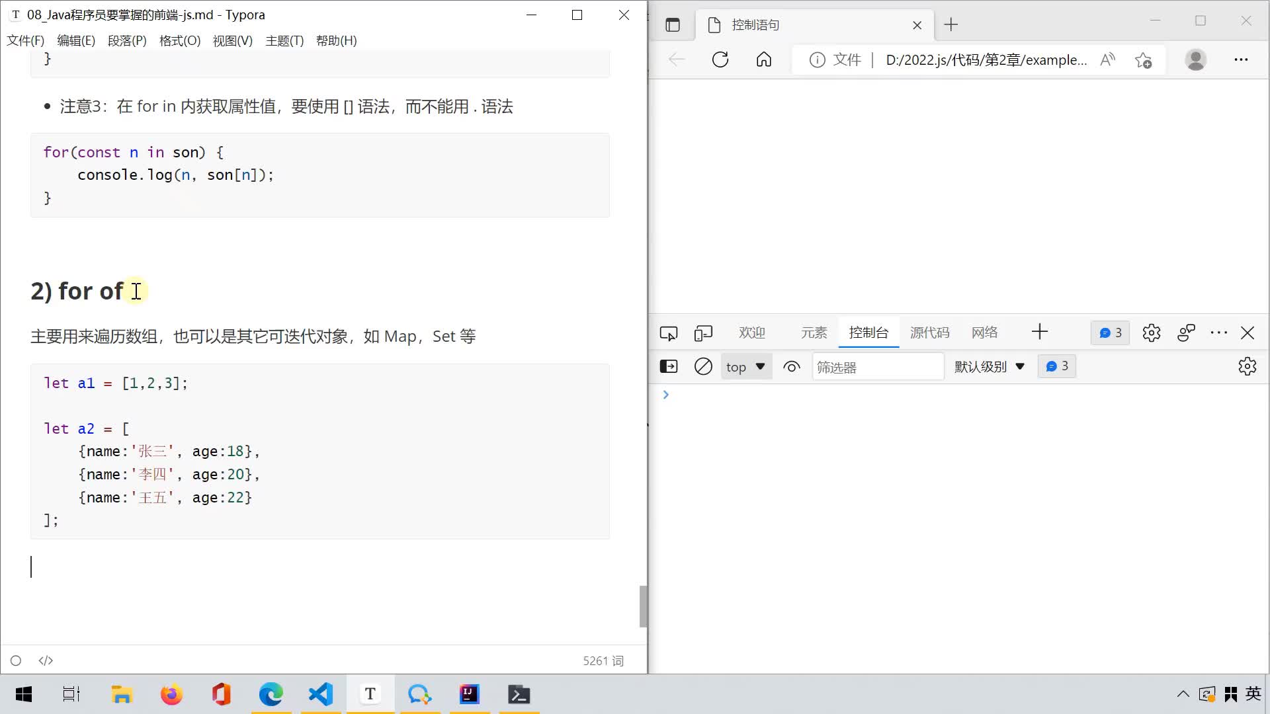Activate DevTools inspect element tool
Image resolution: width=1270 pixels, height=714 pixels.
click(x=669, y=333)
